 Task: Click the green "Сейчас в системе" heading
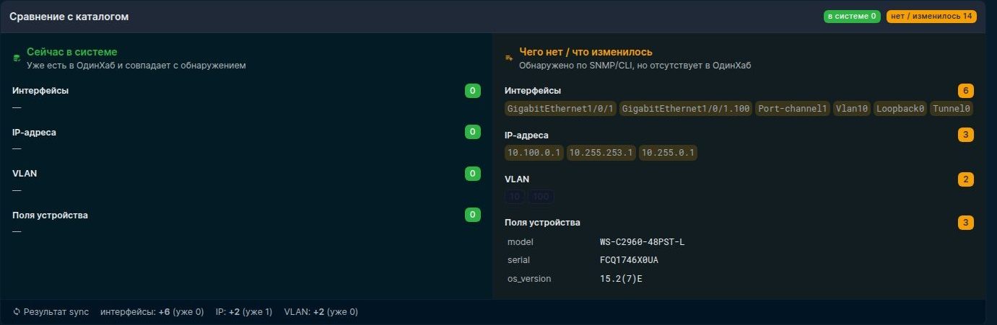(71, 52)
